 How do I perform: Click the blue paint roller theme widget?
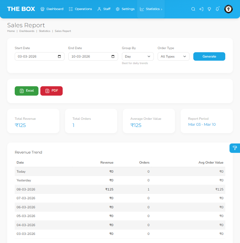234,148
